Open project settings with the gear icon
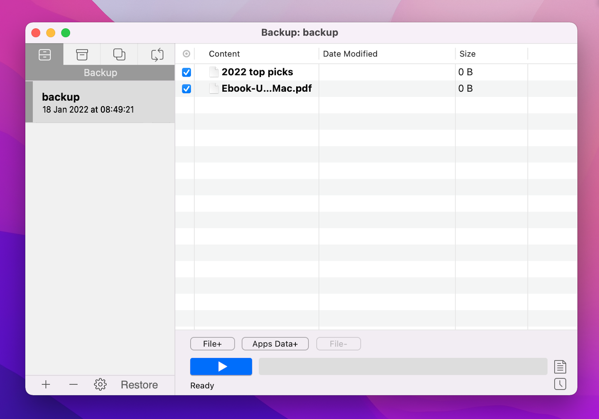The height and width of the screenshot is (419, 599). tap(100, 384)
